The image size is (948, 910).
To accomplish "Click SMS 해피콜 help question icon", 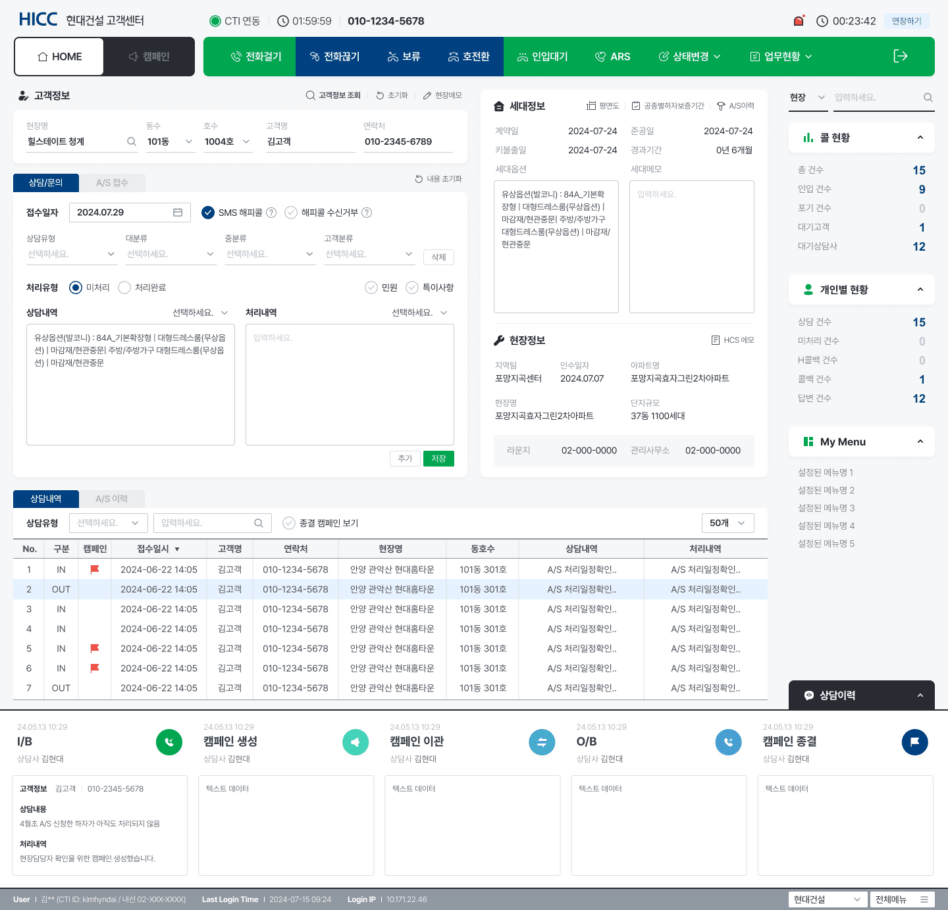I will [271, 213].
